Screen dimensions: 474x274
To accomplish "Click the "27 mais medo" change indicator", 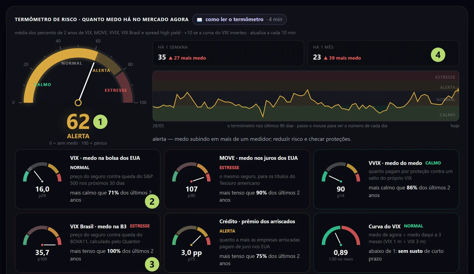I will pos(187,58).
